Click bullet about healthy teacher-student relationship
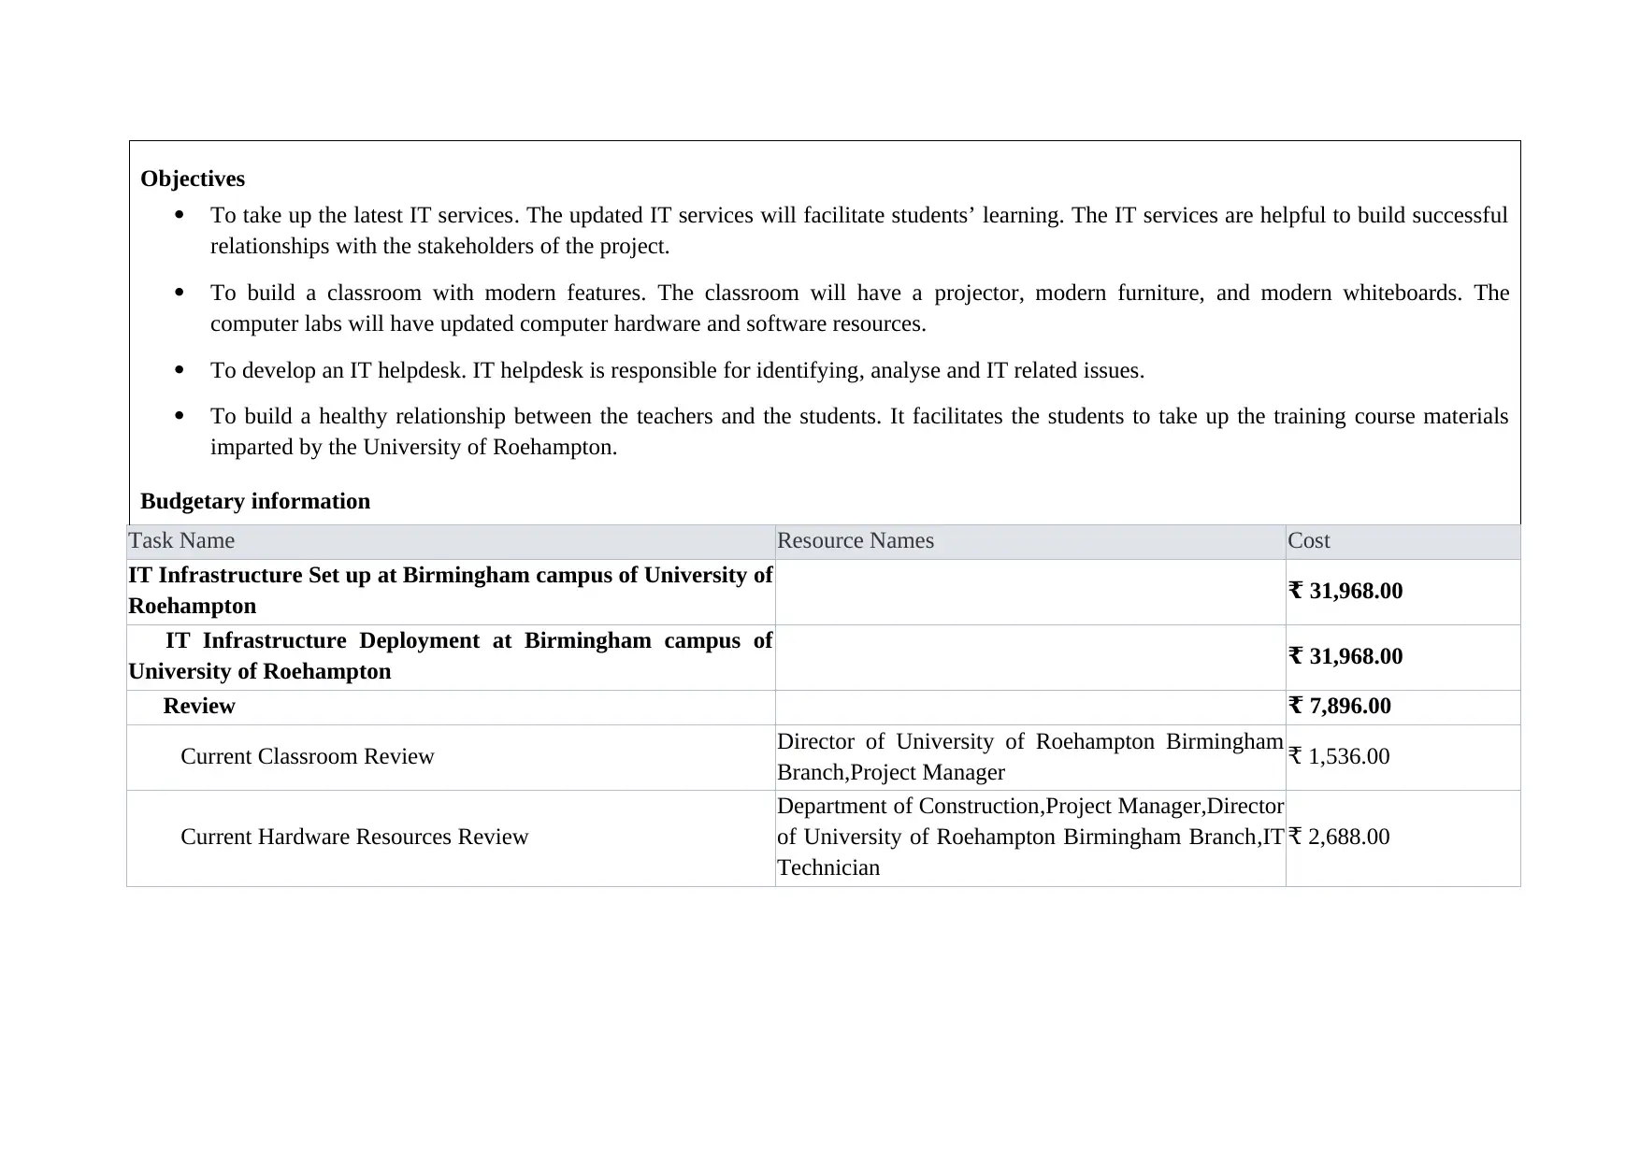1640x1160 pixels. (858, 432)
